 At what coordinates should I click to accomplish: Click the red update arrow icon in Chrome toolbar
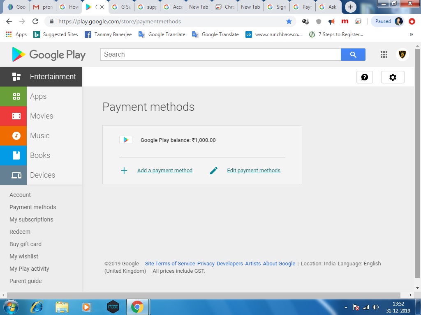tap(412, 21)
